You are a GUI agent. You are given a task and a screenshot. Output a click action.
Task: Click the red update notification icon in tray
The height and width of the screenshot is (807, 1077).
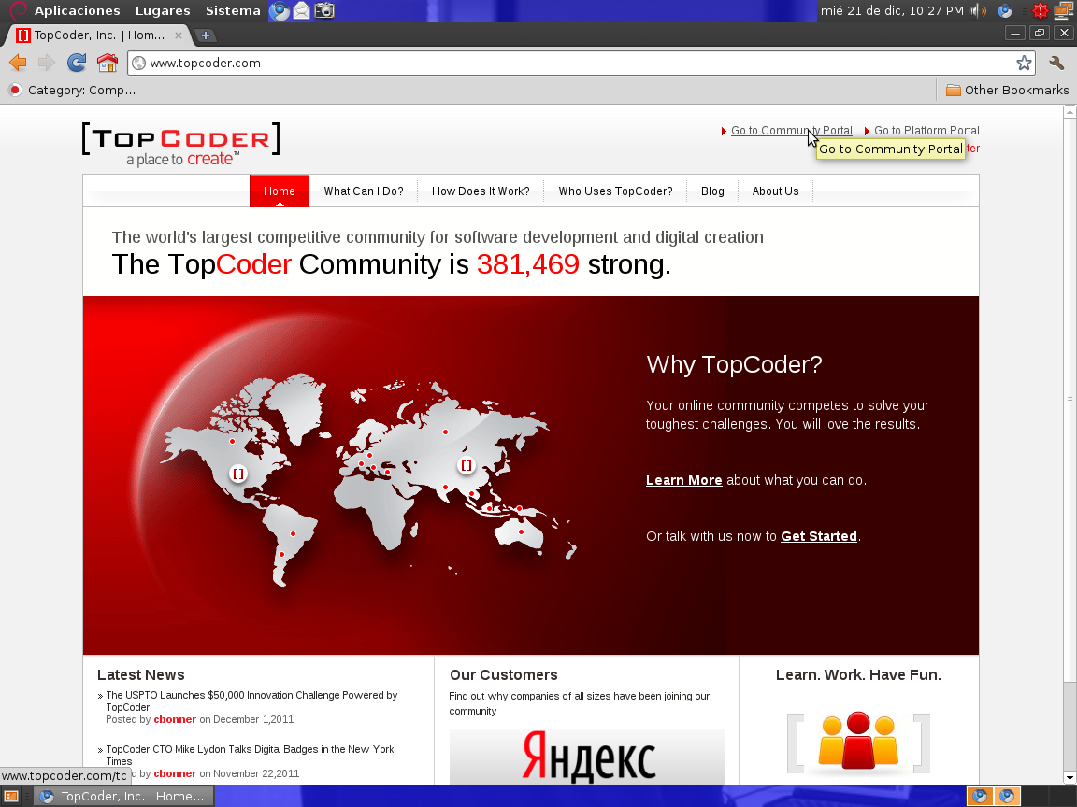[1040, 12]
